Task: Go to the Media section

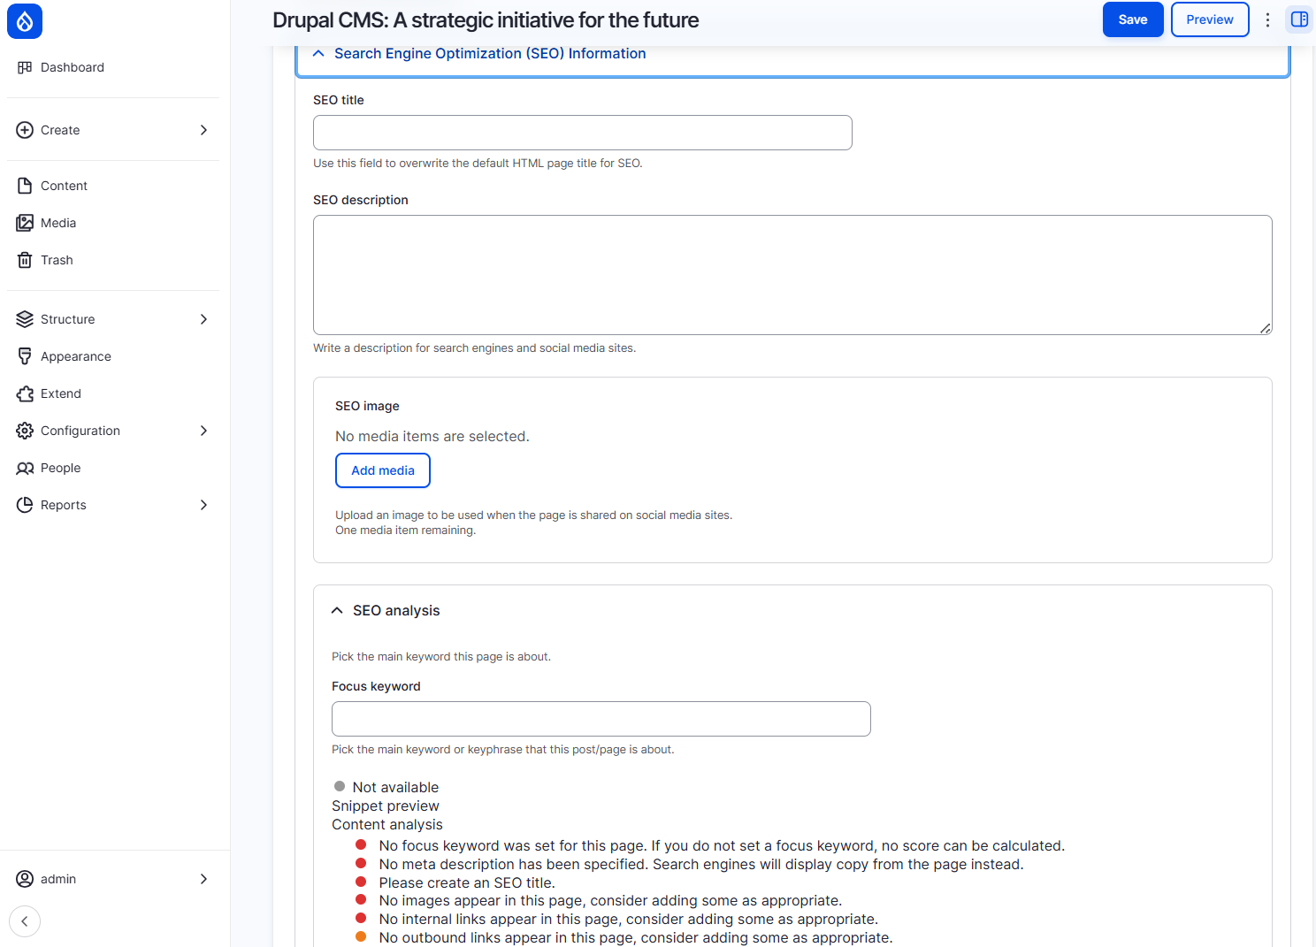Action: 58,223
